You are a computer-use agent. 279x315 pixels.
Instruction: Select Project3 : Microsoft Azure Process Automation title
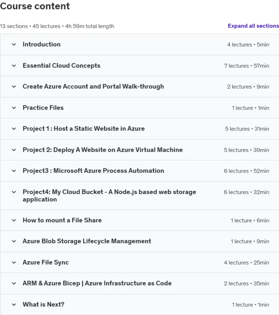93,171
